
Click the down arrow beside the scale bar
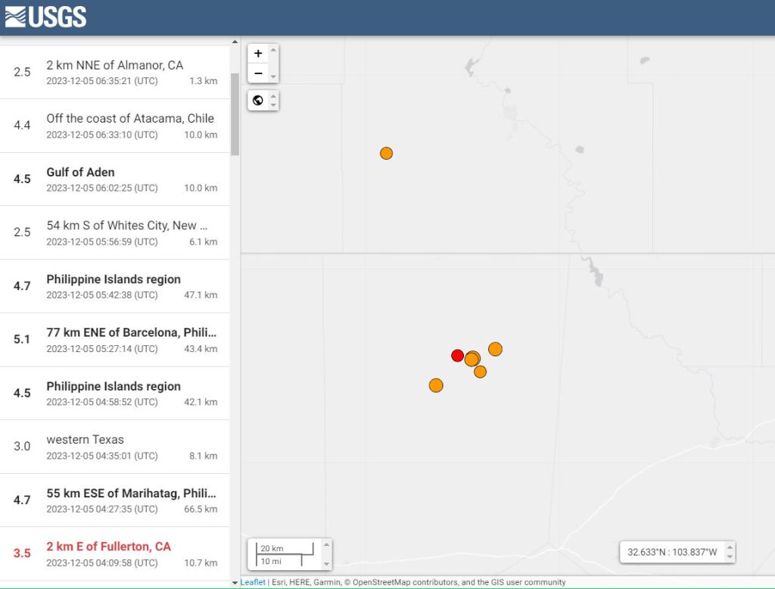point(326,563)
